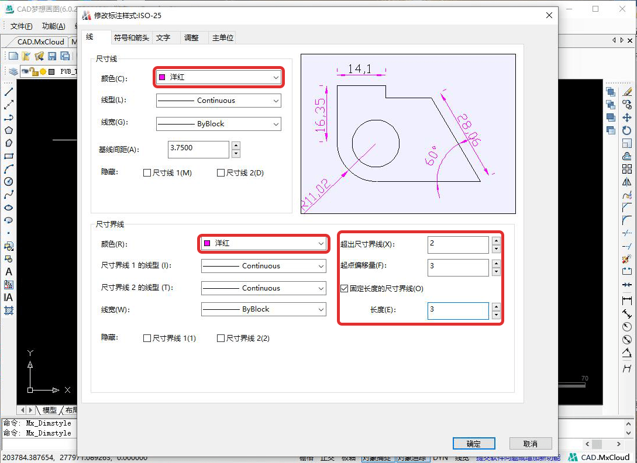Click the yellow layer color sun icon
Image resolution: width=637 pixels, height=463 pixels.
pyautogui.click(x=43, y=72)
